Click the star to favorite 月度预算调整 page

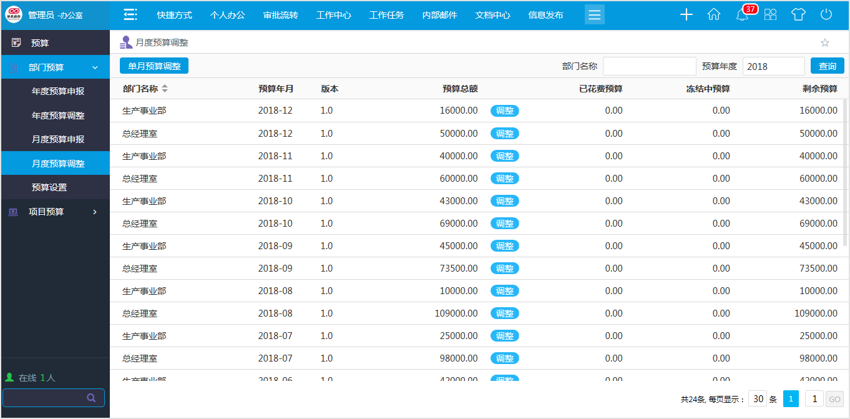[x=825, y=42]
